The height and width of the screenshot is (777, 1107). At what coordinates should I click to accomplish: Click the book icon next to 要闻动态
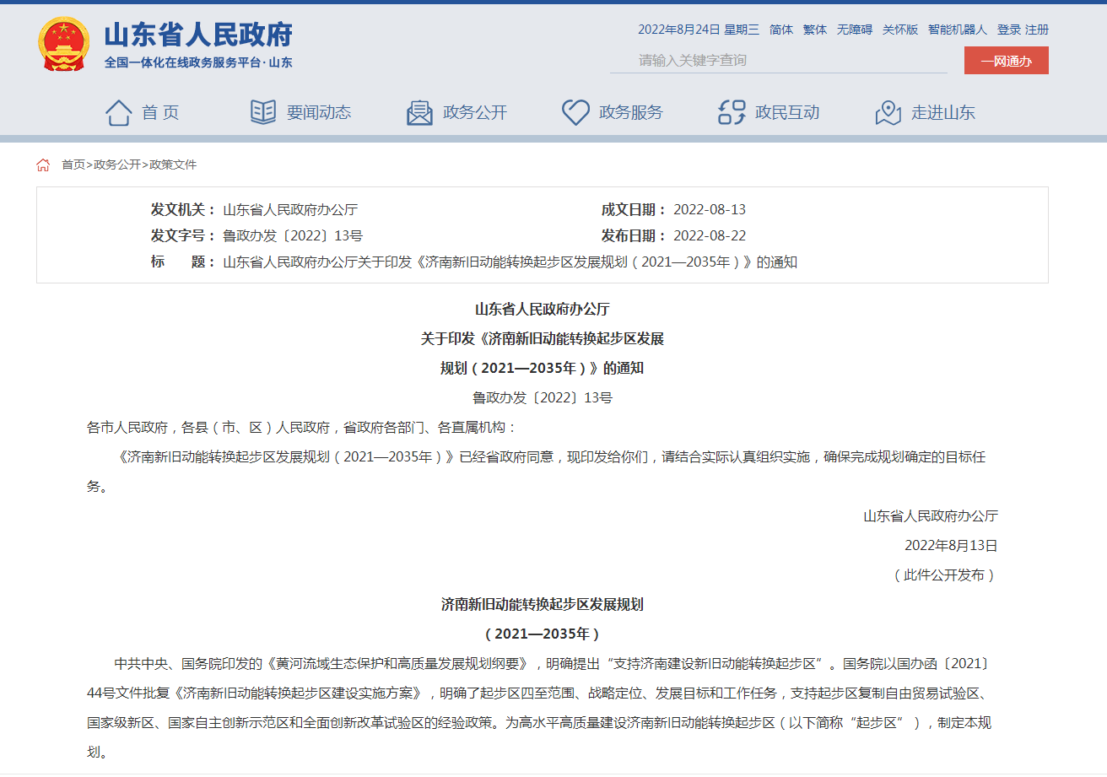(262, 111)
